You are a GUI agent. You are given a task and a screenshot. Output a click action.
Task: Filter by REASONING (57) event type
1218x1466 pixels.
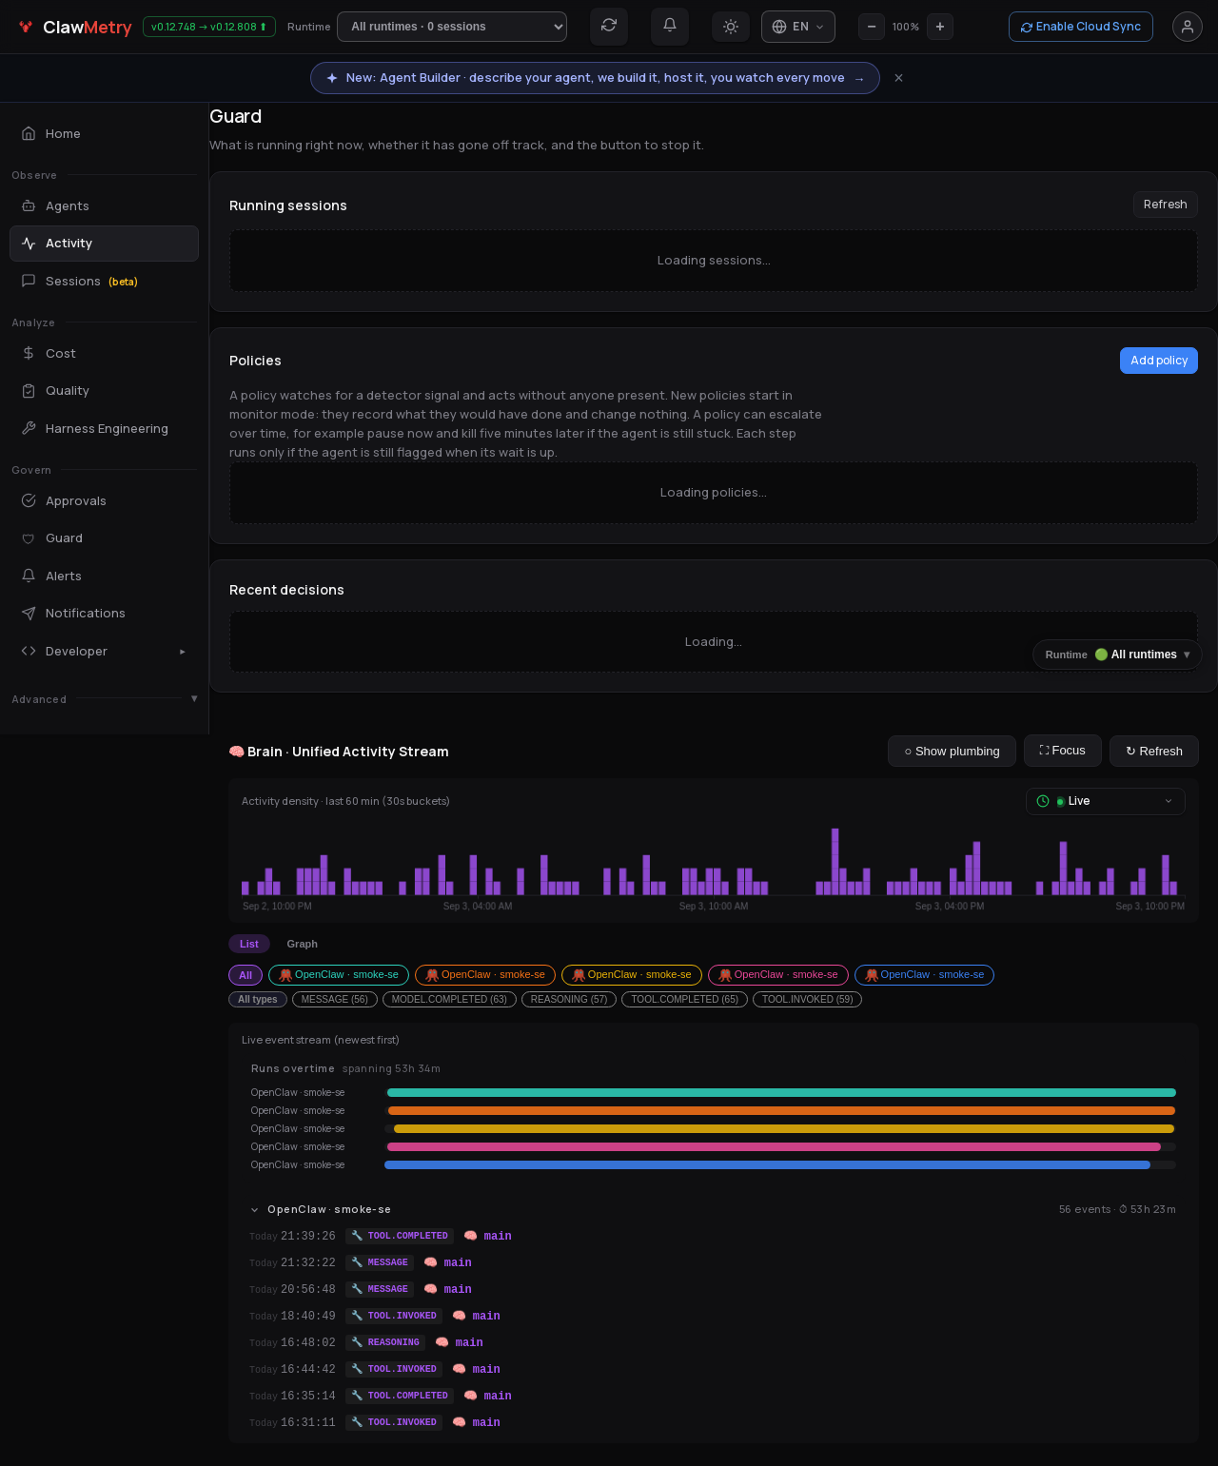point(569,999)
